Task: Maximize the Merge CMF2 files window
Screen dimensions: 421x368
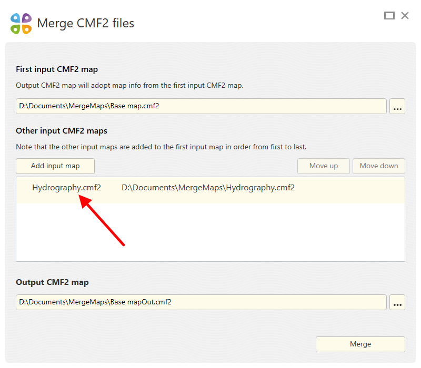Action: coord(389,16)
